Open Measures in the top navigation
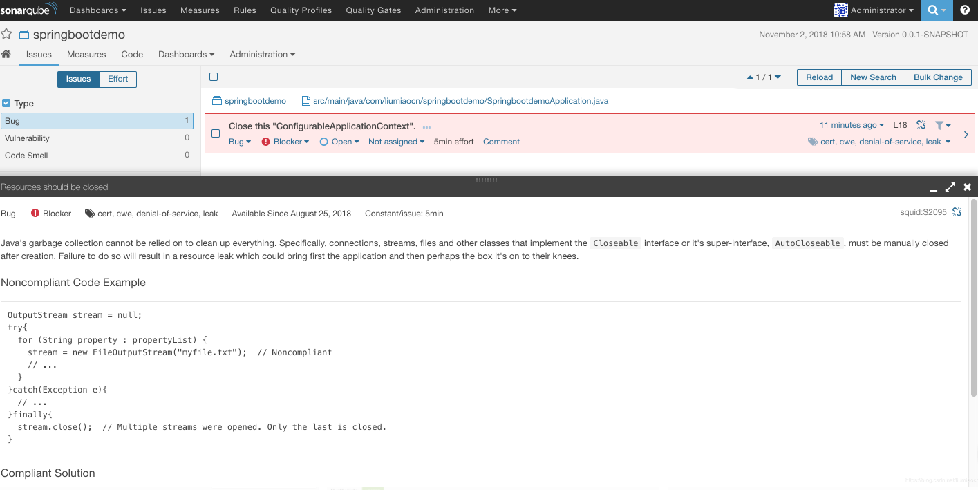This screenshot has height=490, width=978. click(200, 10)
